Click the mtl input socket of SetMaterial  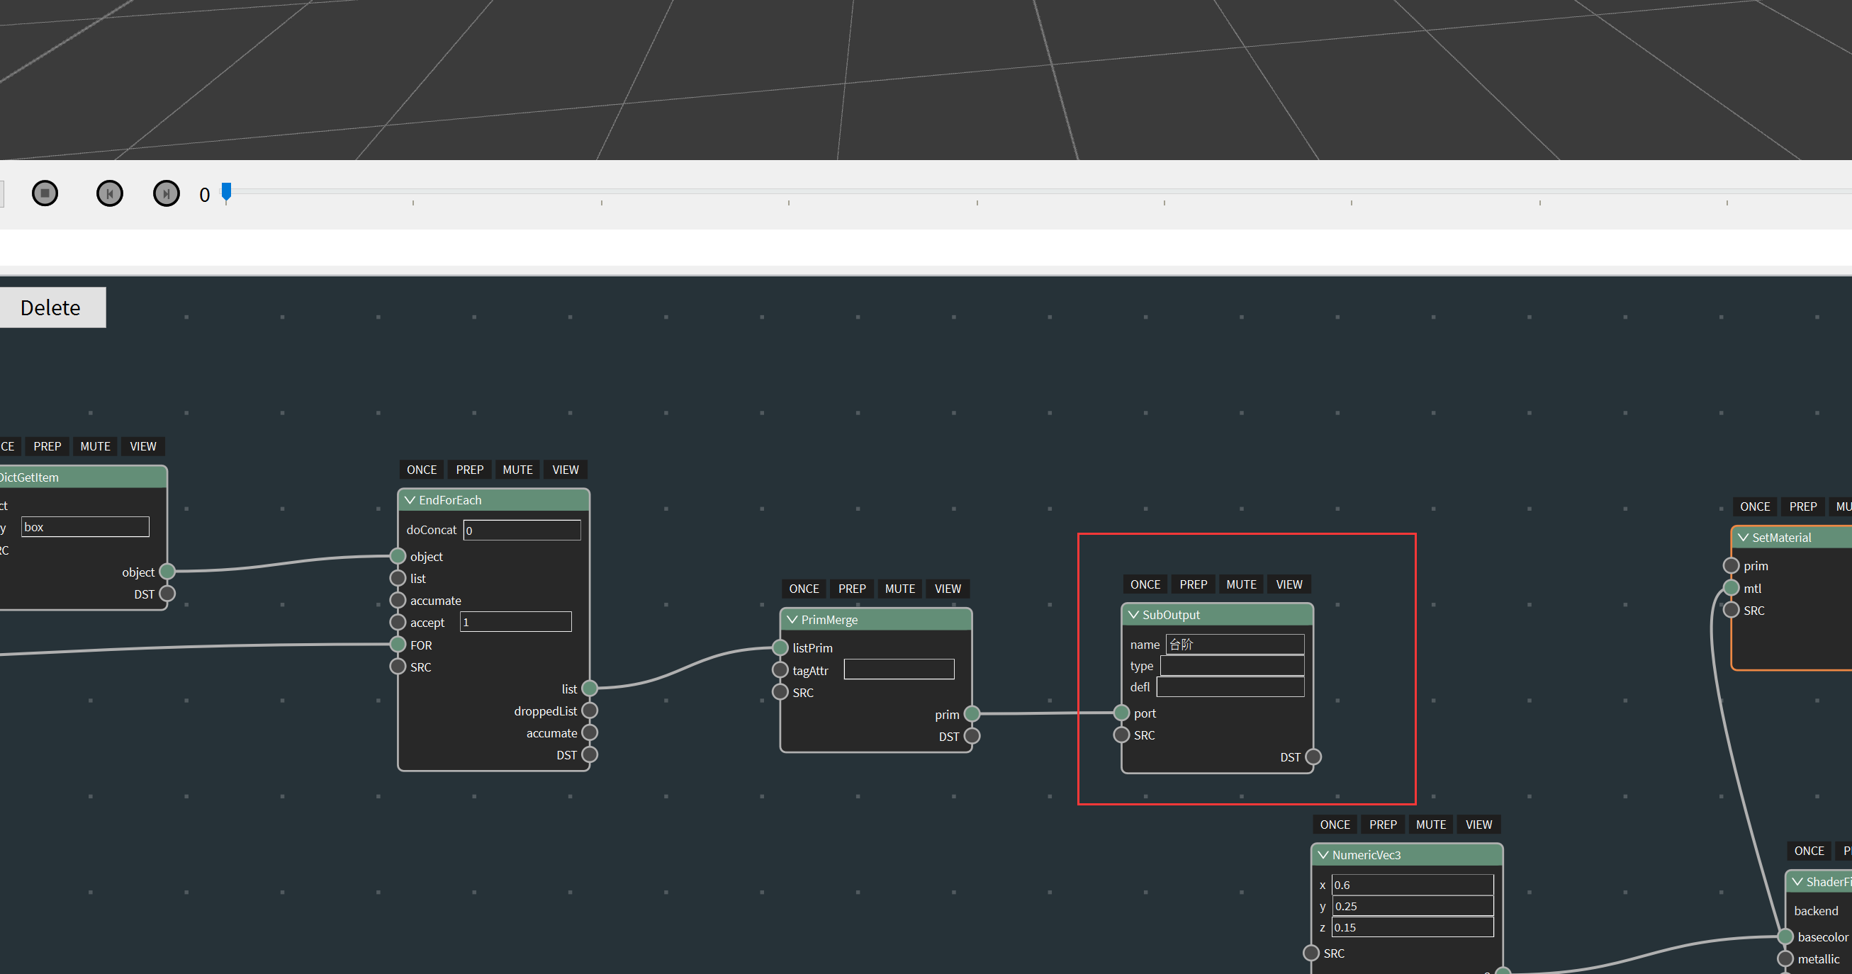click(x=1732, y=588)
